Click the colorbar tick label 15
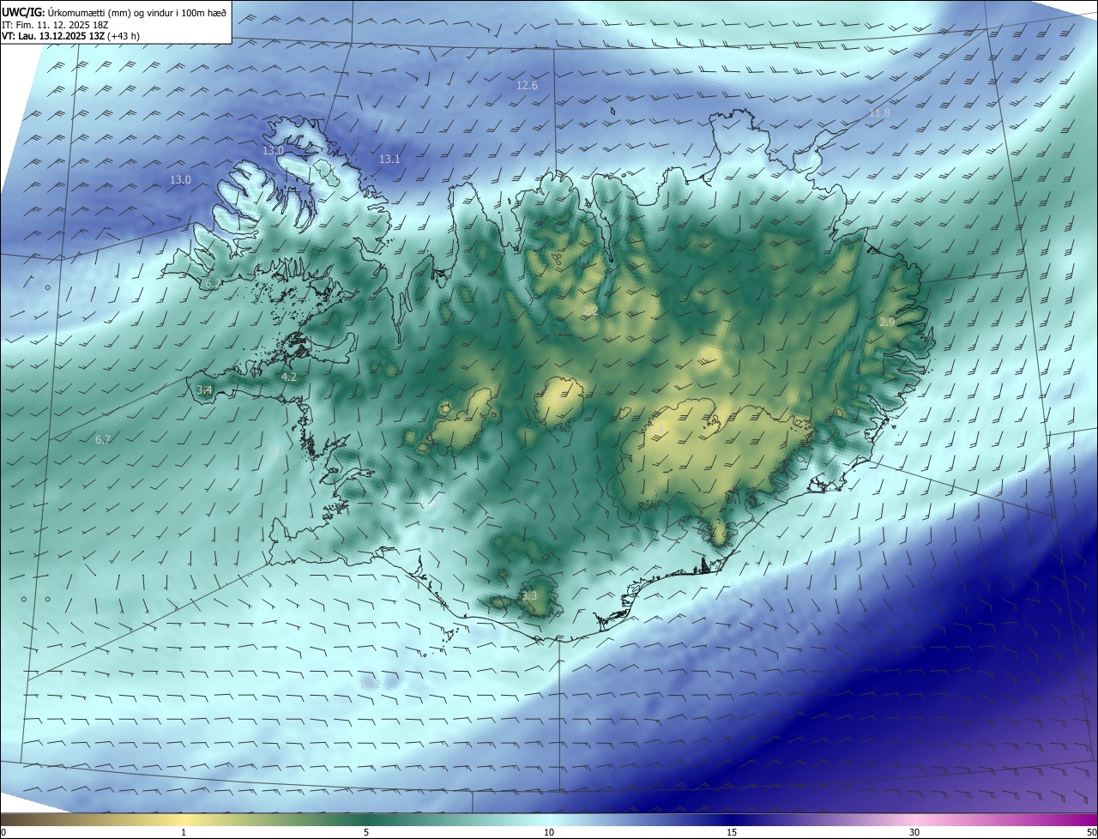 click(732, 832)
